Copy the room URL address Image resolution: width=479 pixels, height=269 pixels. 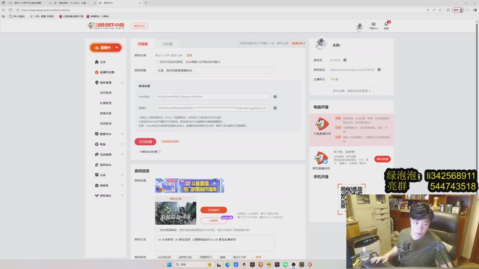click(x=379, y=69)
